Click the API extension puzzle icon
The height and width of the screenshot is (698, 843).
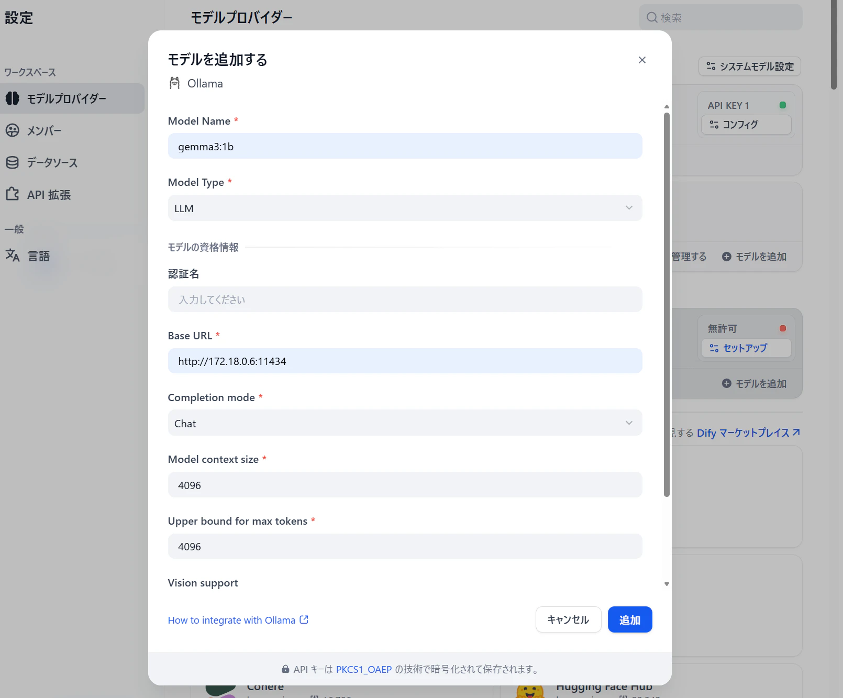coord(13,194)
